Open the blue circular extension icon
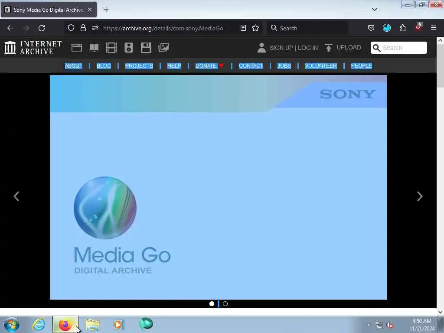 click(x=386, y=28)
